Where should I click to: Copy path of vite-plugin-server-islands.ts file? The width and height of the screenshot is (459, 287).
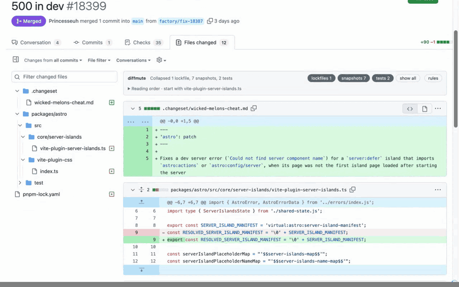pyautogui.click(x=353, y=189)
